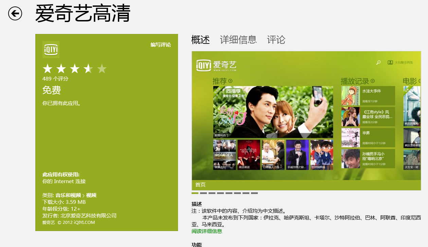The image size is (428, 247).
Task: Select the last screenshot indicator bar
Action: click(254, 193)
